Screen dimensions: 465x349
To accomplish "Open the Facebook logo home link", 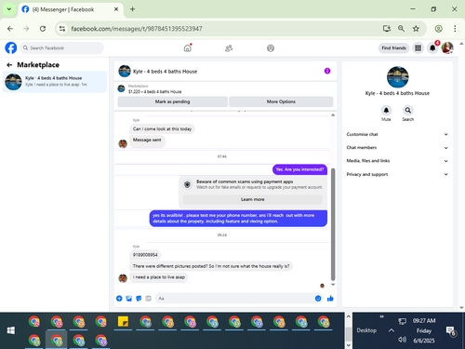I will pyautogui.click(x=11, y=48).
